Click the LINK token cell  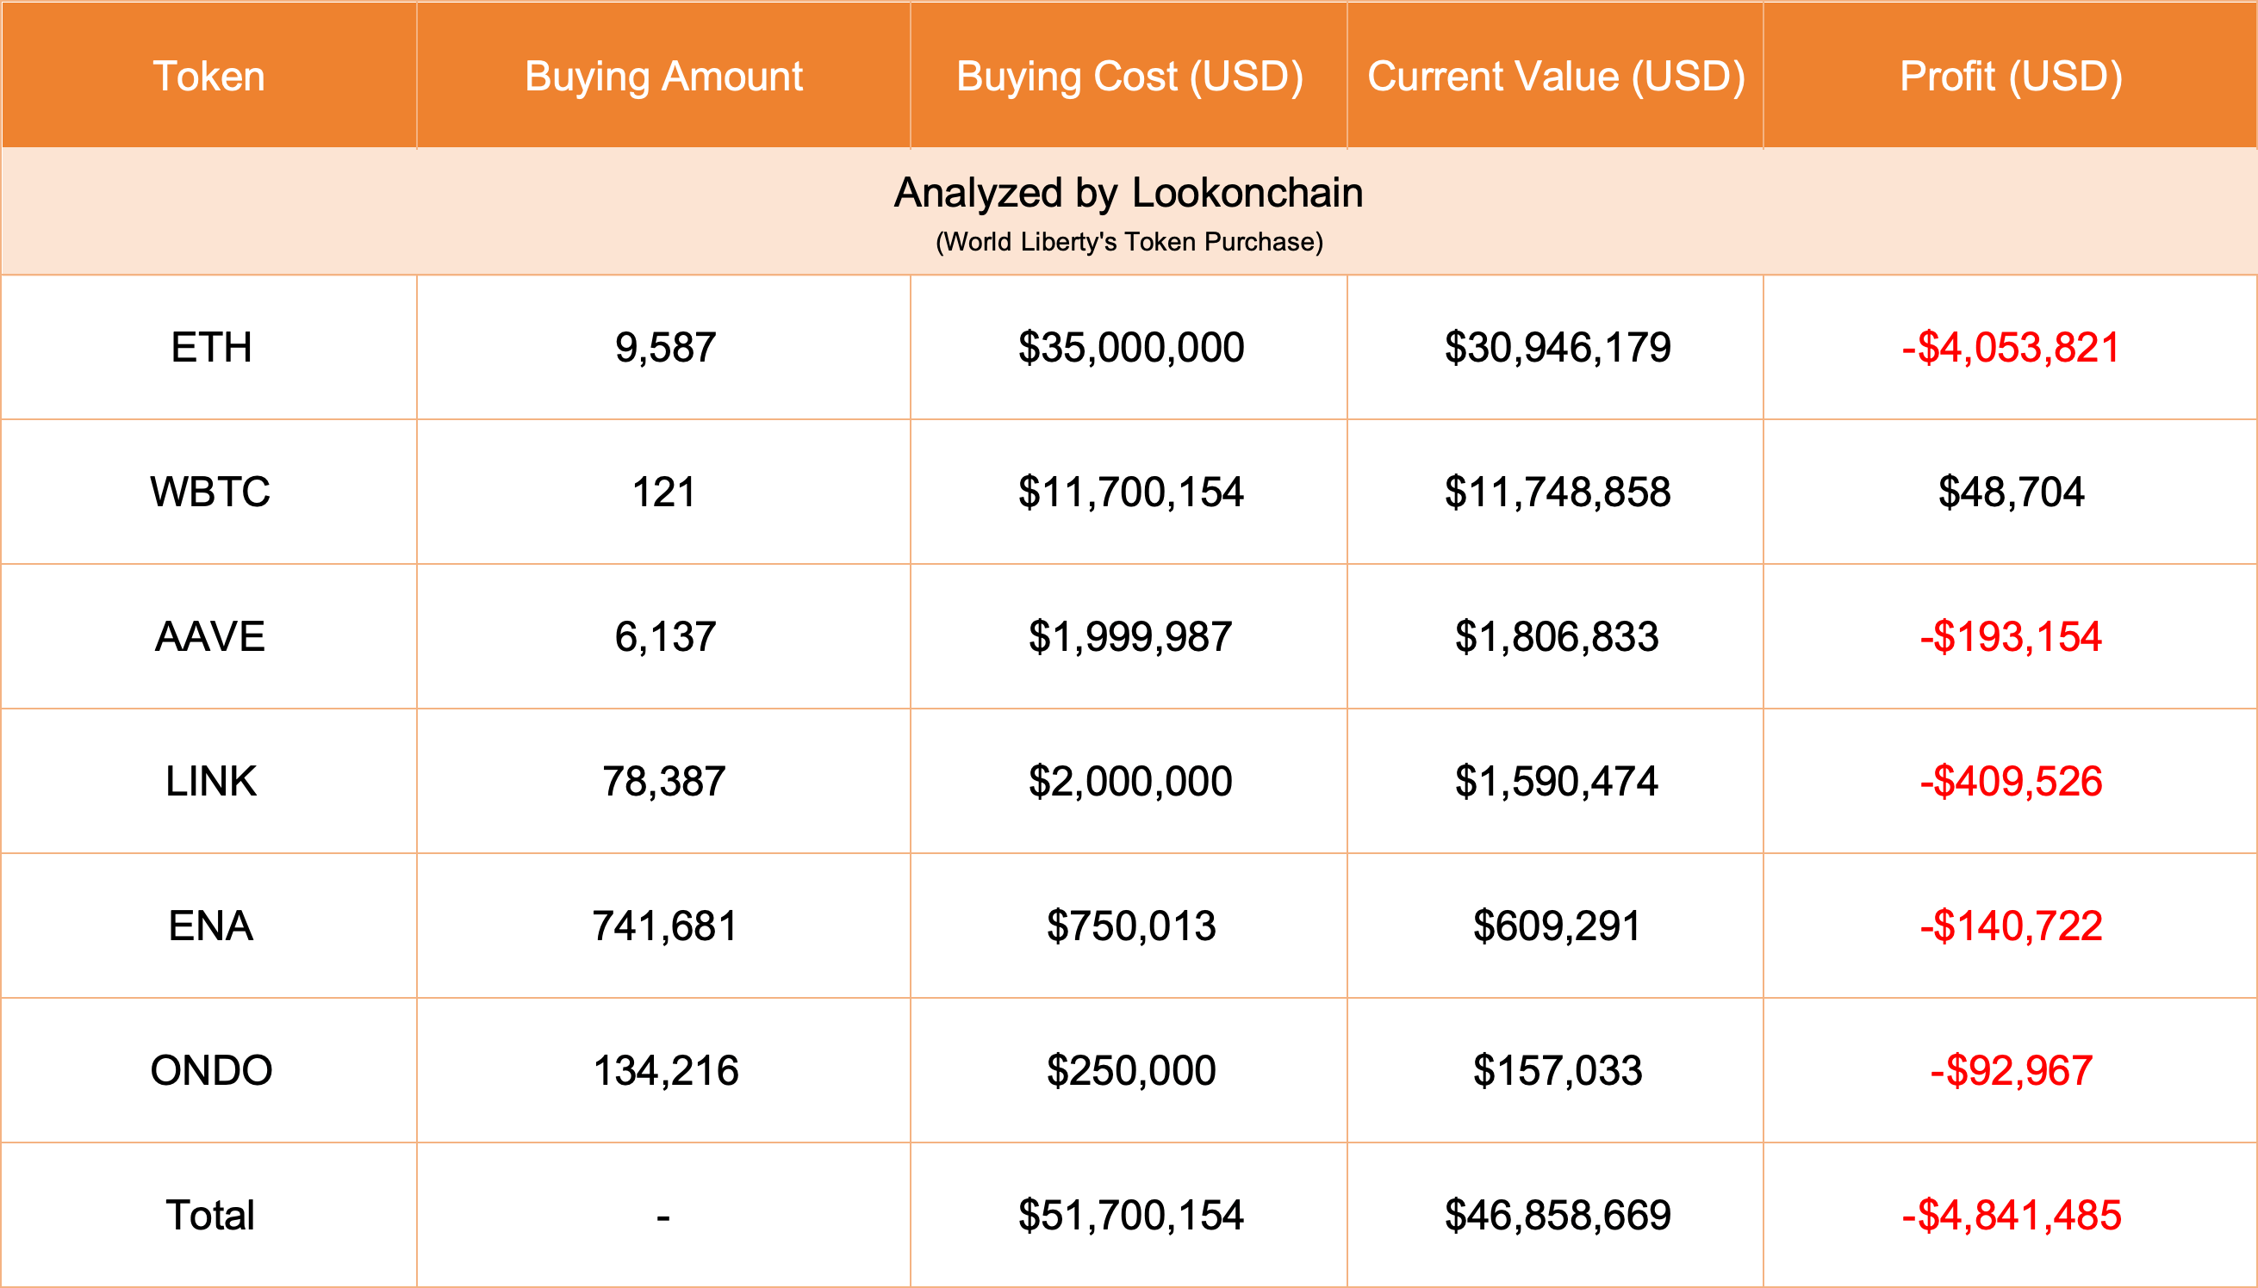pyautogui.click(x=211, y=781)
